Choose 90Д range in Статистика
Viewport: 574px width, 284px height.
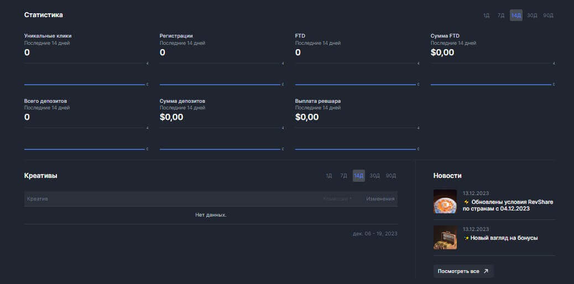[548, 15]
